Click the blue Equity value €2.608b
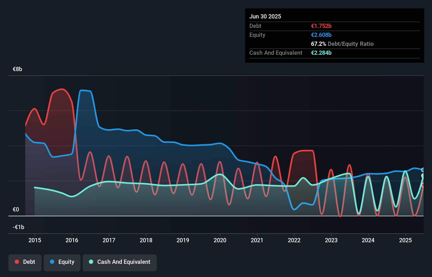The width and height of the screenshot is (432, 277). point(321,35)
